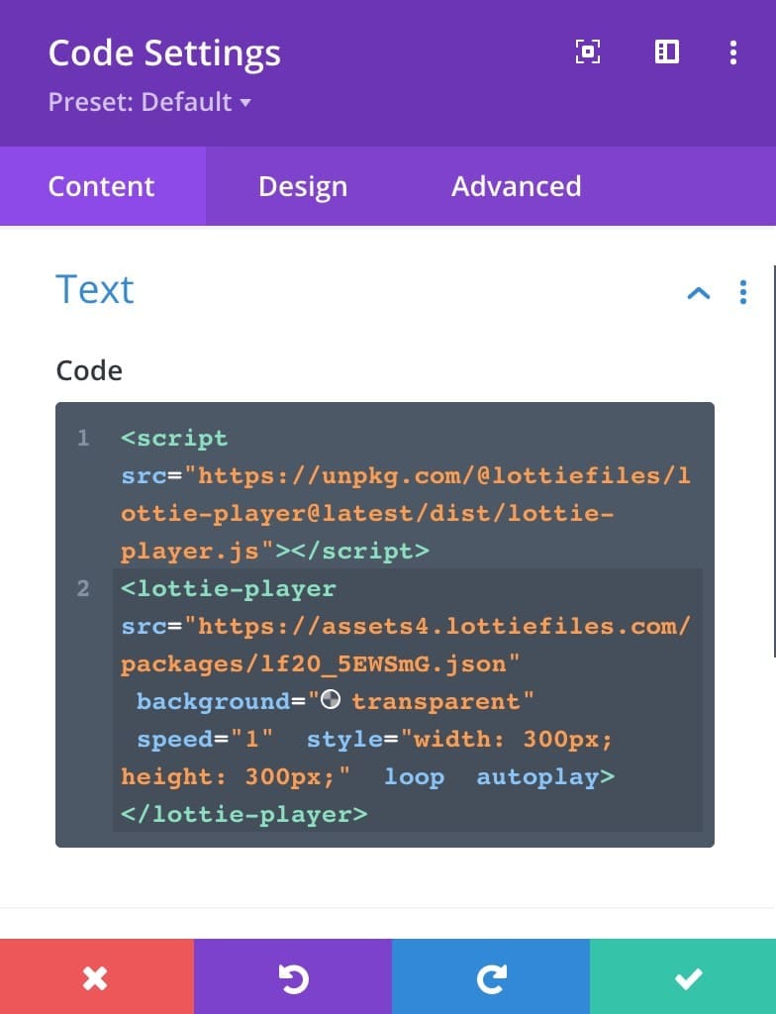Click the right-side panel scrollbar
This screenshot has height=1014, width=776.
click(773, 461)
